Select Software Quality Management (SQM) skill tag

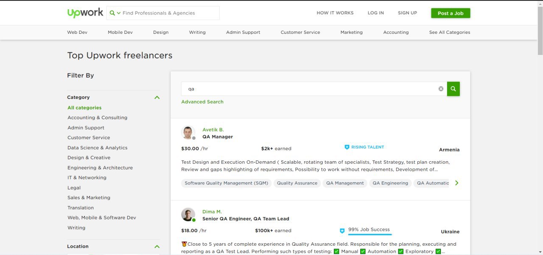point(227,183)
